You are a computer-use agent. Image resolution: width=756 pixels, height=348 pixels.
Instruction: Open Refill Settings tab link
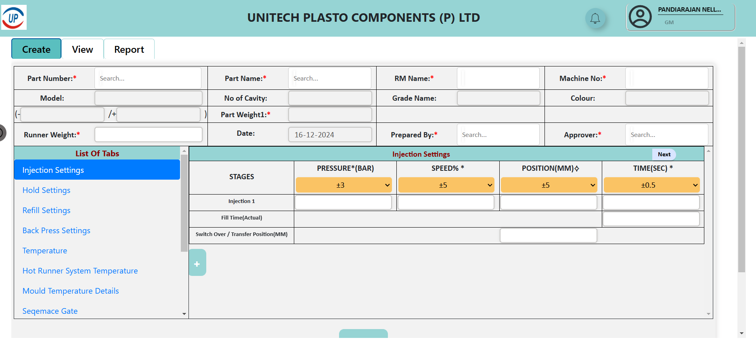[x=46, y=210]
